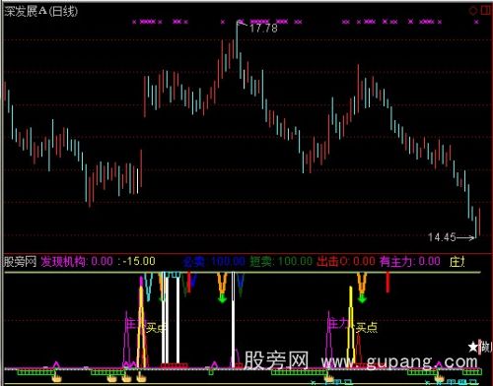Click the red rectangle icon beside the diamond

click(x=485, y=11)
